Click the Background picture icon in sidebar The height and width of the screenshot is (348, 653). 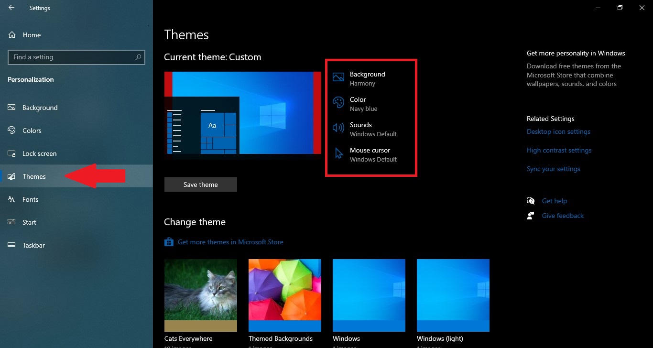[12, 108]
